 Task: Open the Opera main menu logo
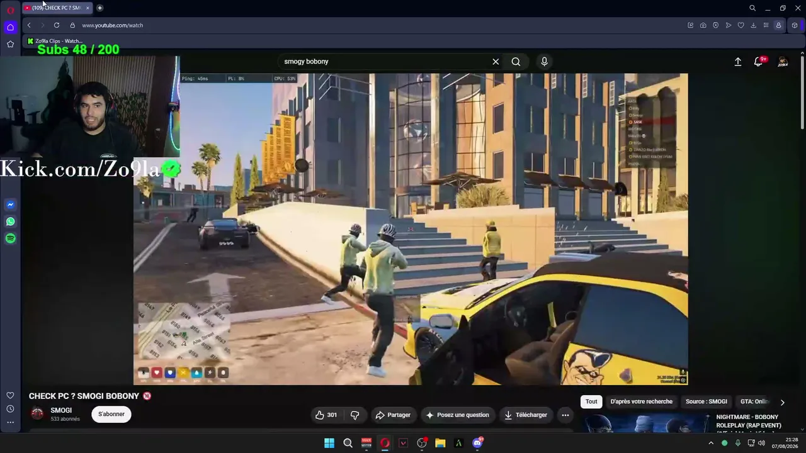(x=10, y=9)
